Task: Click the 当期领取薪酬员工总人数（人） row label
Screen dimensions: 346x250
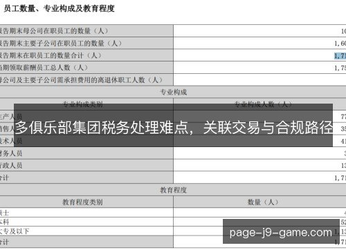Action: tap(44, 68)
